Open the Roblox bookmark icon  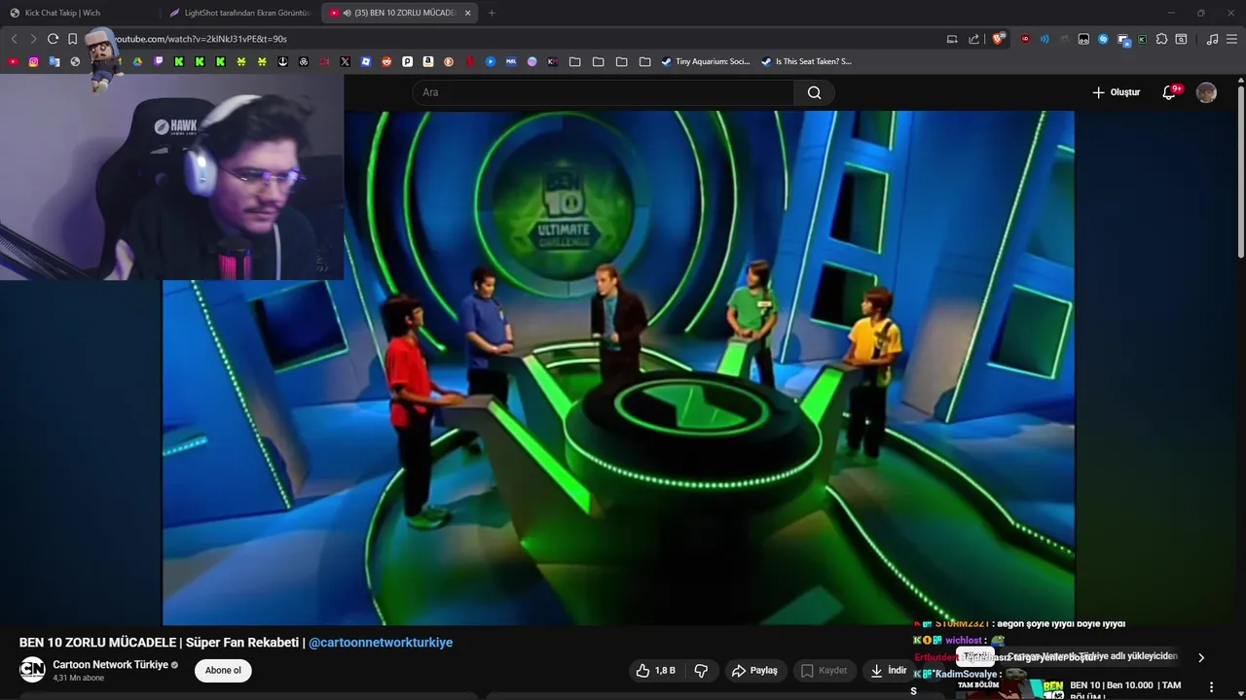point(366,61)
